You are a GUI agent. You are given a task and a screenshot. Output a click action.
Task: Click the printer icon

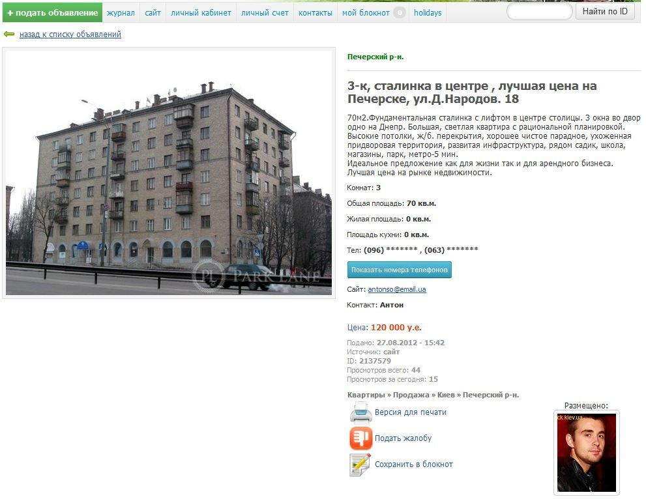pos(360,412)
